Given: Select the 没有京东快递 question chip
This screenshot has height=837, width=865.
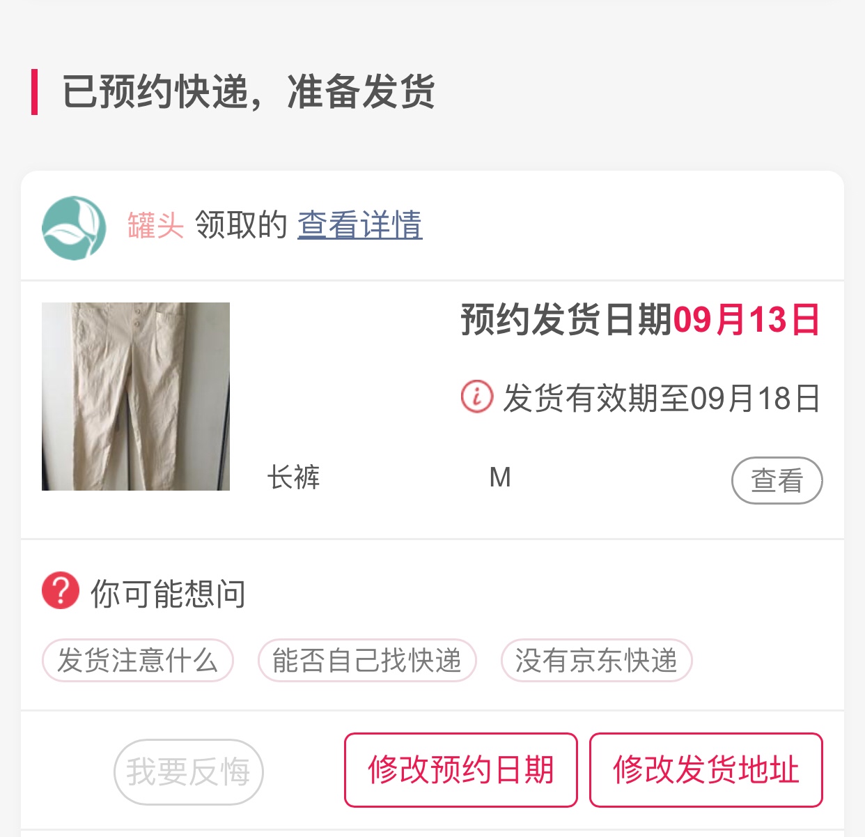Looking at the screenshot, I should (596, 660).
